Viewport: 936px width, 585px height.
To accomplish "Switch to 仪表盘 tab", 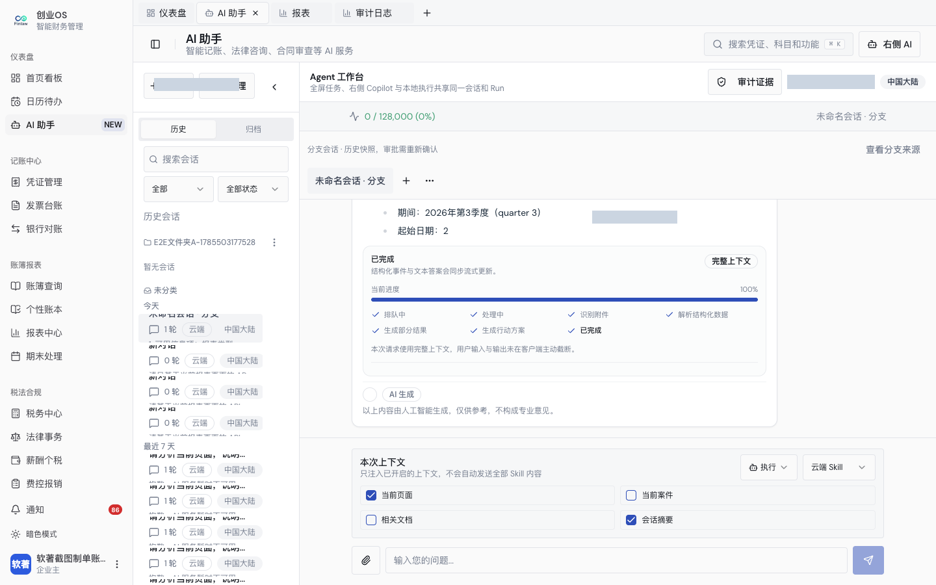I will (x=167, y=13).
